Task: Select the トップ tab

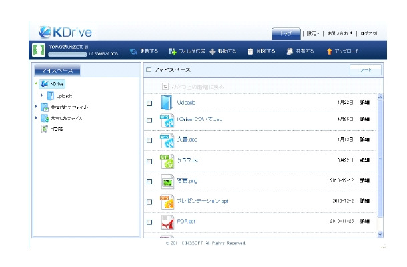Action: click(x=286, y=34)
